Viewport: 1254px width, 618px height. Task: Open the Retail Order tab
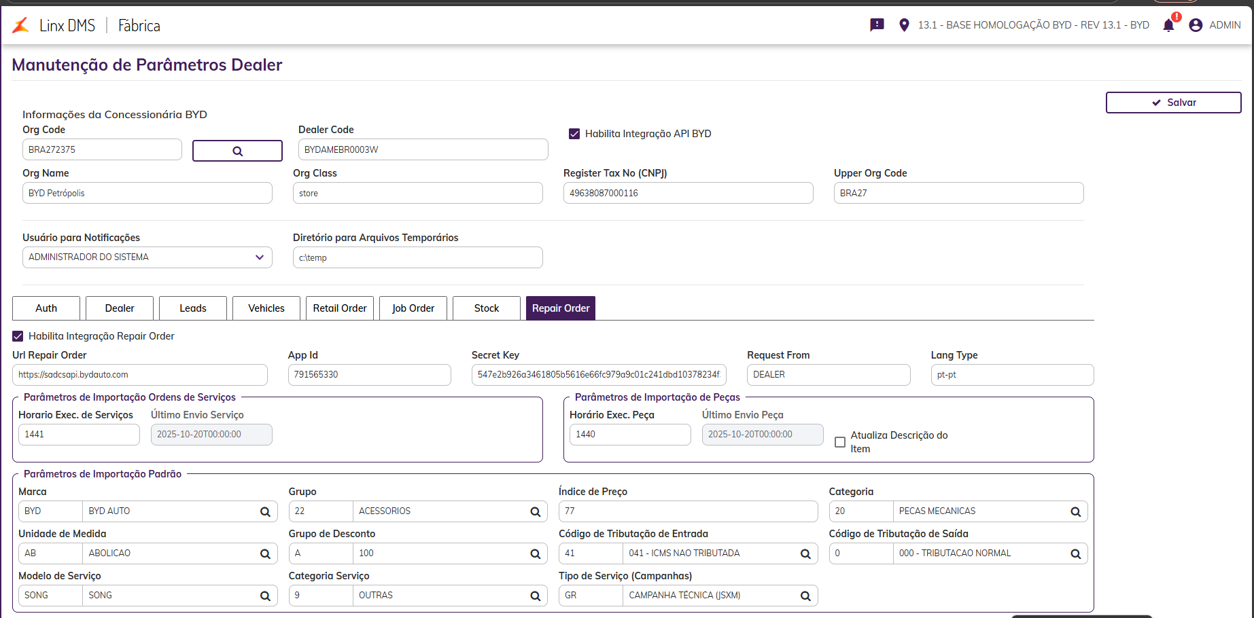[x=340, y=308]
